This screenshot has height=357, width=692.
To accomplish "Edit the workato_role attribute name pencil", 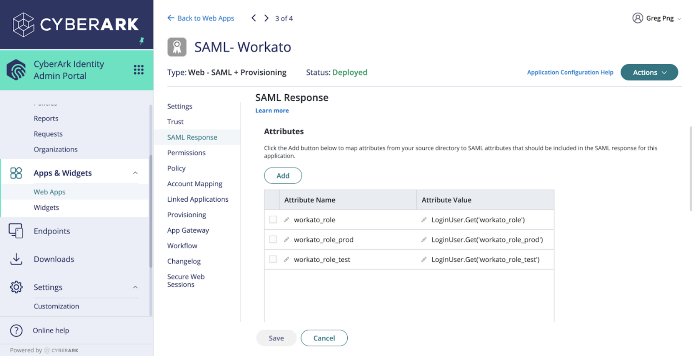I will pyautogui.click(x=287, y=220).
